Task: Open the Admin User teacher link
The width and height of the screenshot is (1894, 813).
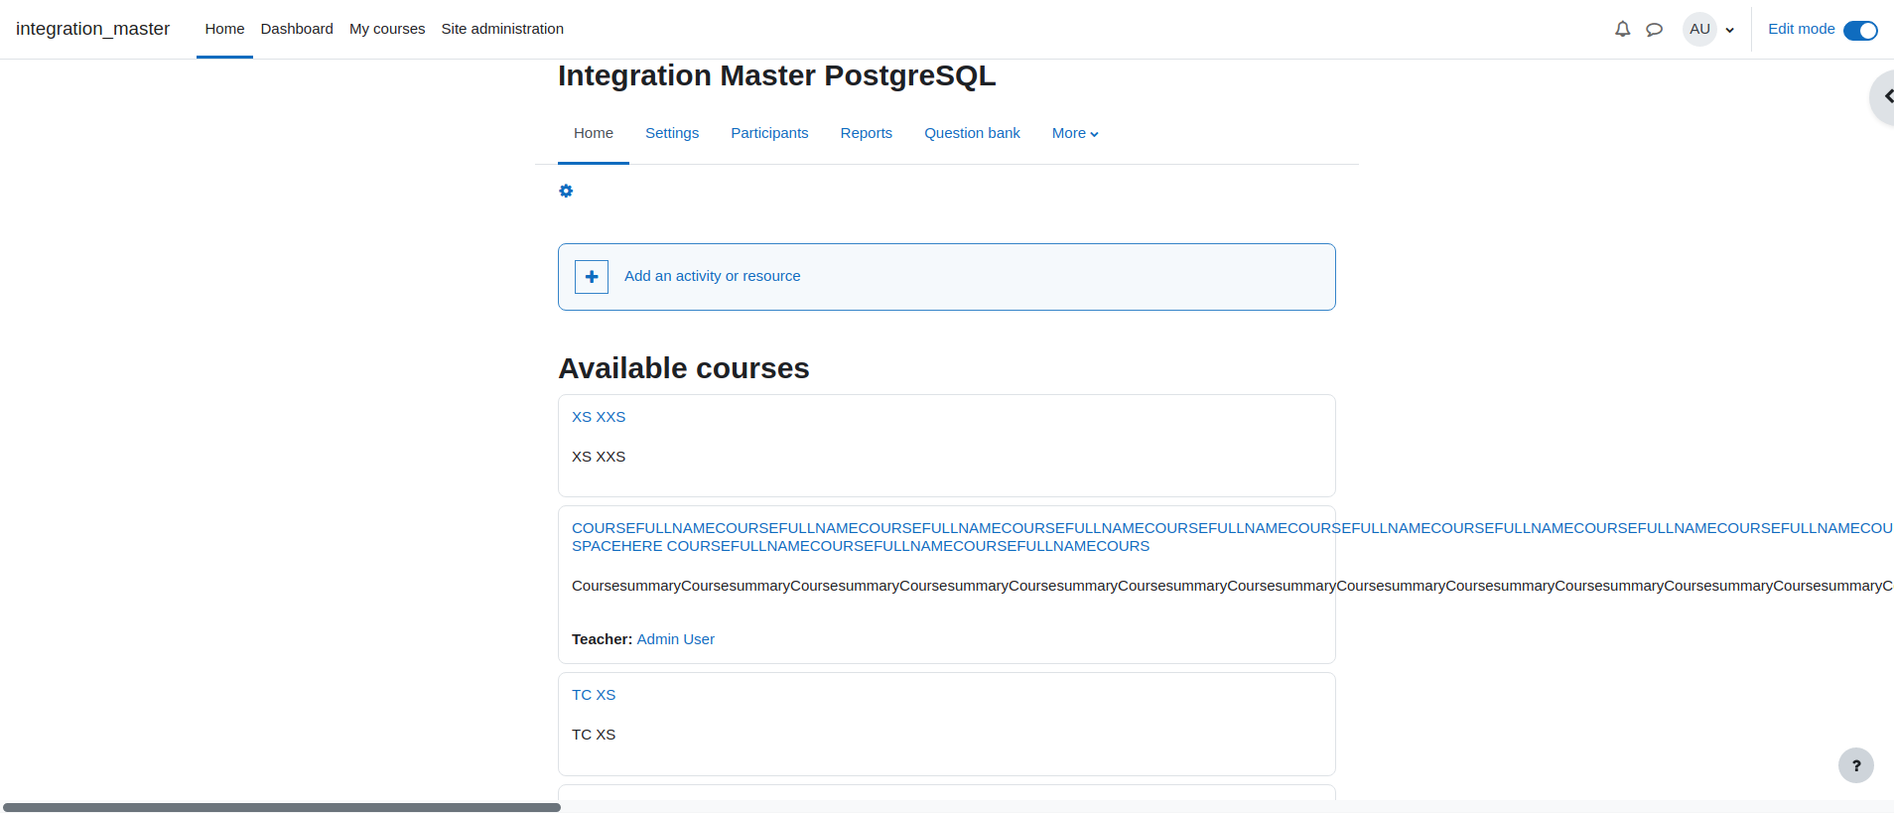Action: tap(675, 639)
